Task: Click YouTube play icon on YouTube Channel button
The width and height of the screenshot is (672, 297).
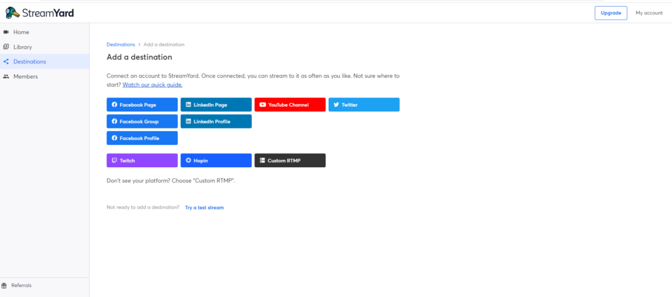Action: [x=262, y=104]
